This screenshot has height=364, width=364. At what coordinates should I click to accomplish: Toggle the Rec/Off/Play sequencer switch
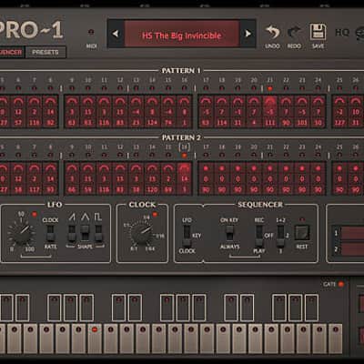[x=258, y=236]
